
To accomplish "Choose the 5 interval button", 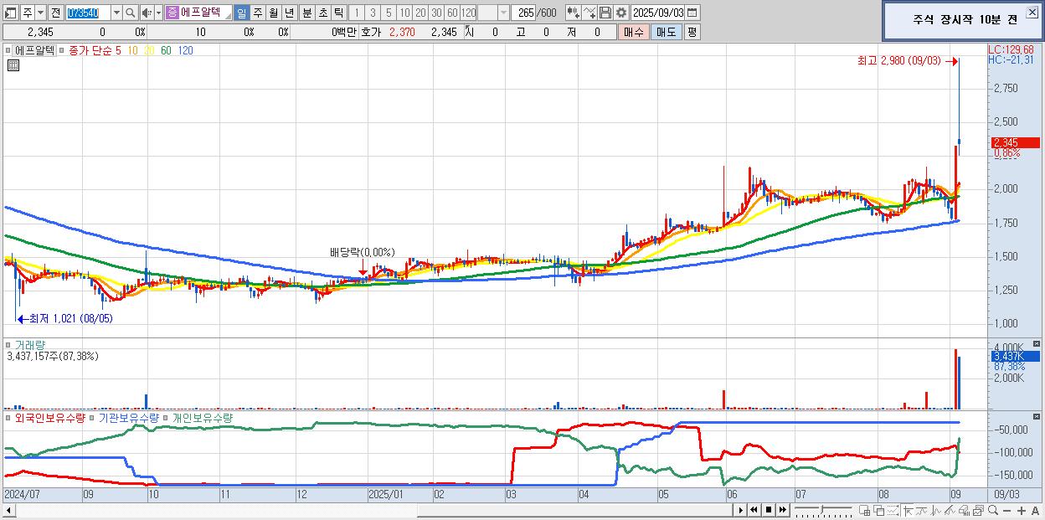I will pyautogui.click(x=389, y=13).
